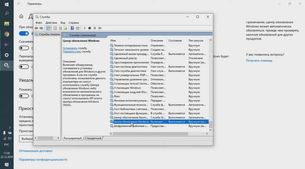Open the Действие menu in Services
The height and width of the screenshot is (169, 305).
(x=51, y=23)
